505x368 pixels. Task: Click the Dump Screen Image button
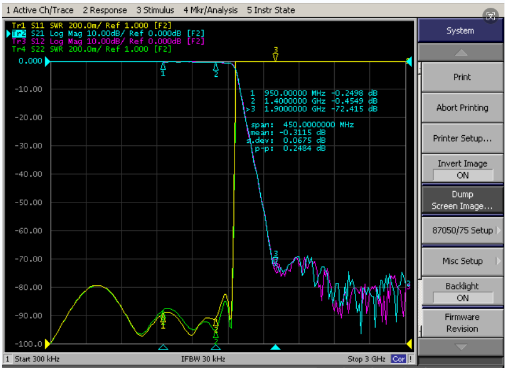click(463, 200)
